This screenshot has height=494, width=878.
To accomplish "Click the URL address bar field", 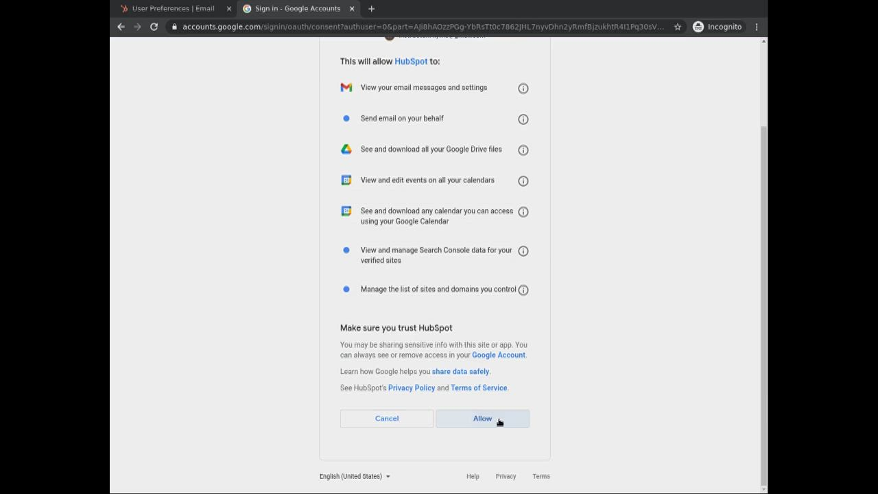I will pos(423,27).
